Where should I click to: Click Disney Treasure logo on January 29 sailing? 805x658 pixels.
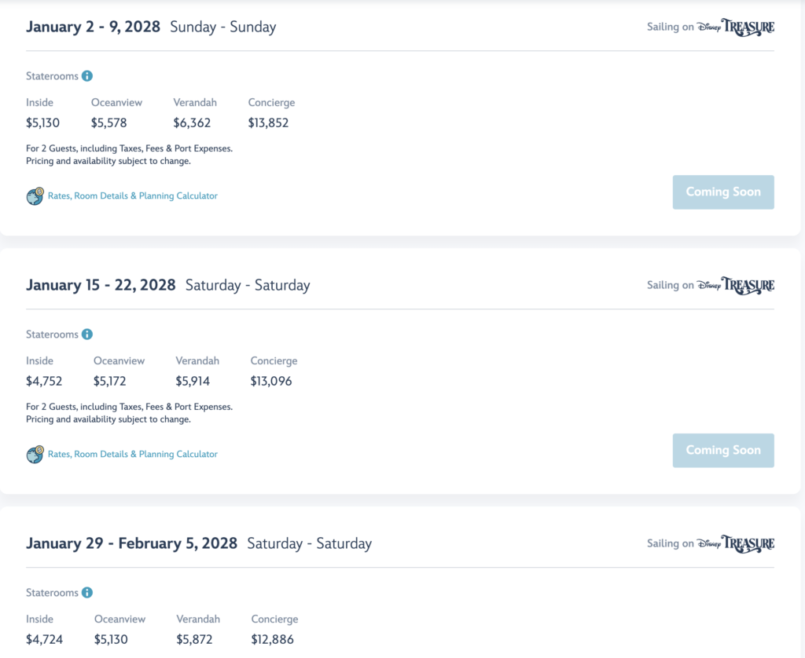(x=736, y=543)
